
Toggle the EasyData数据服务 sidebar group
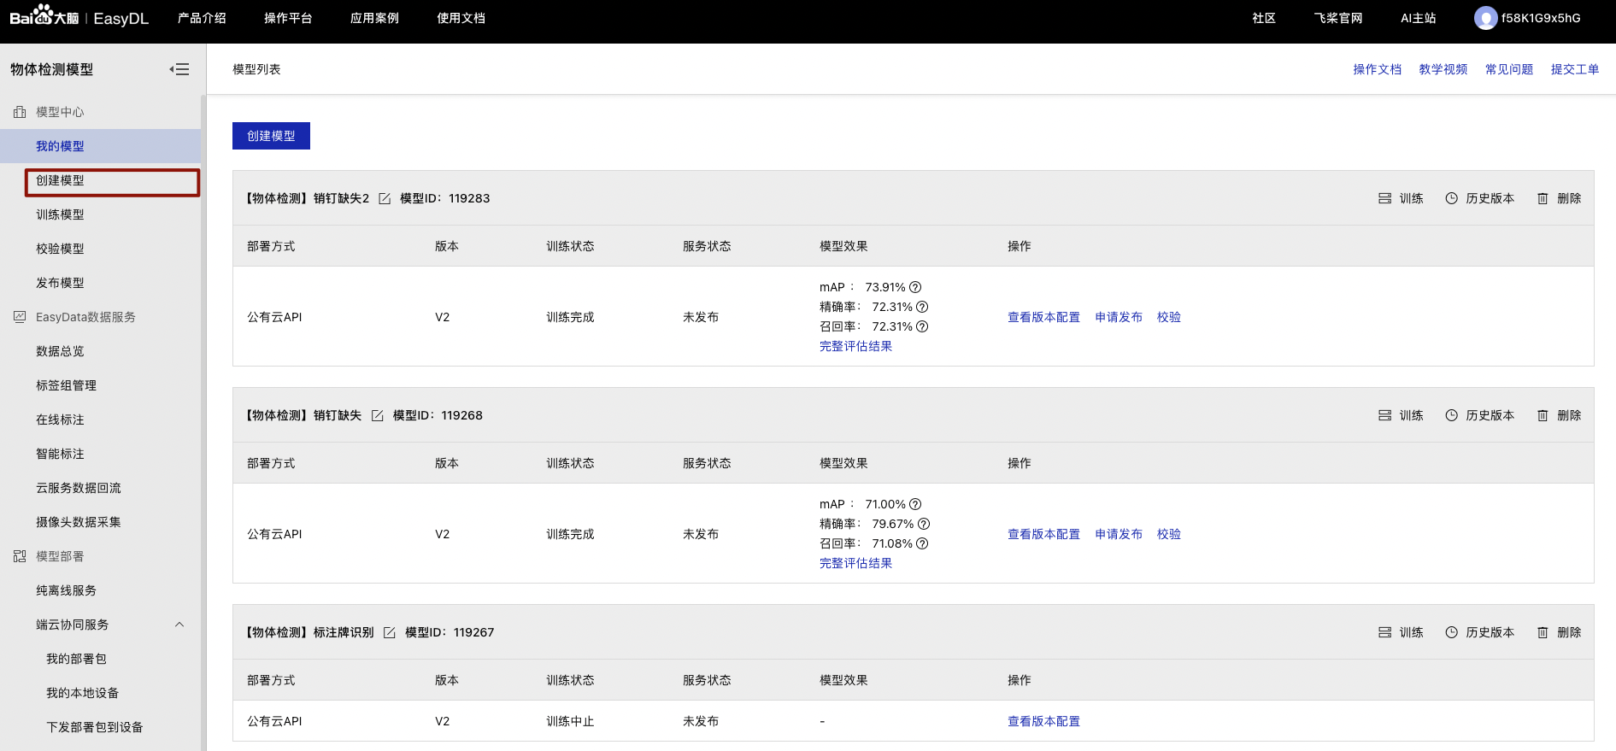[85, 317]
